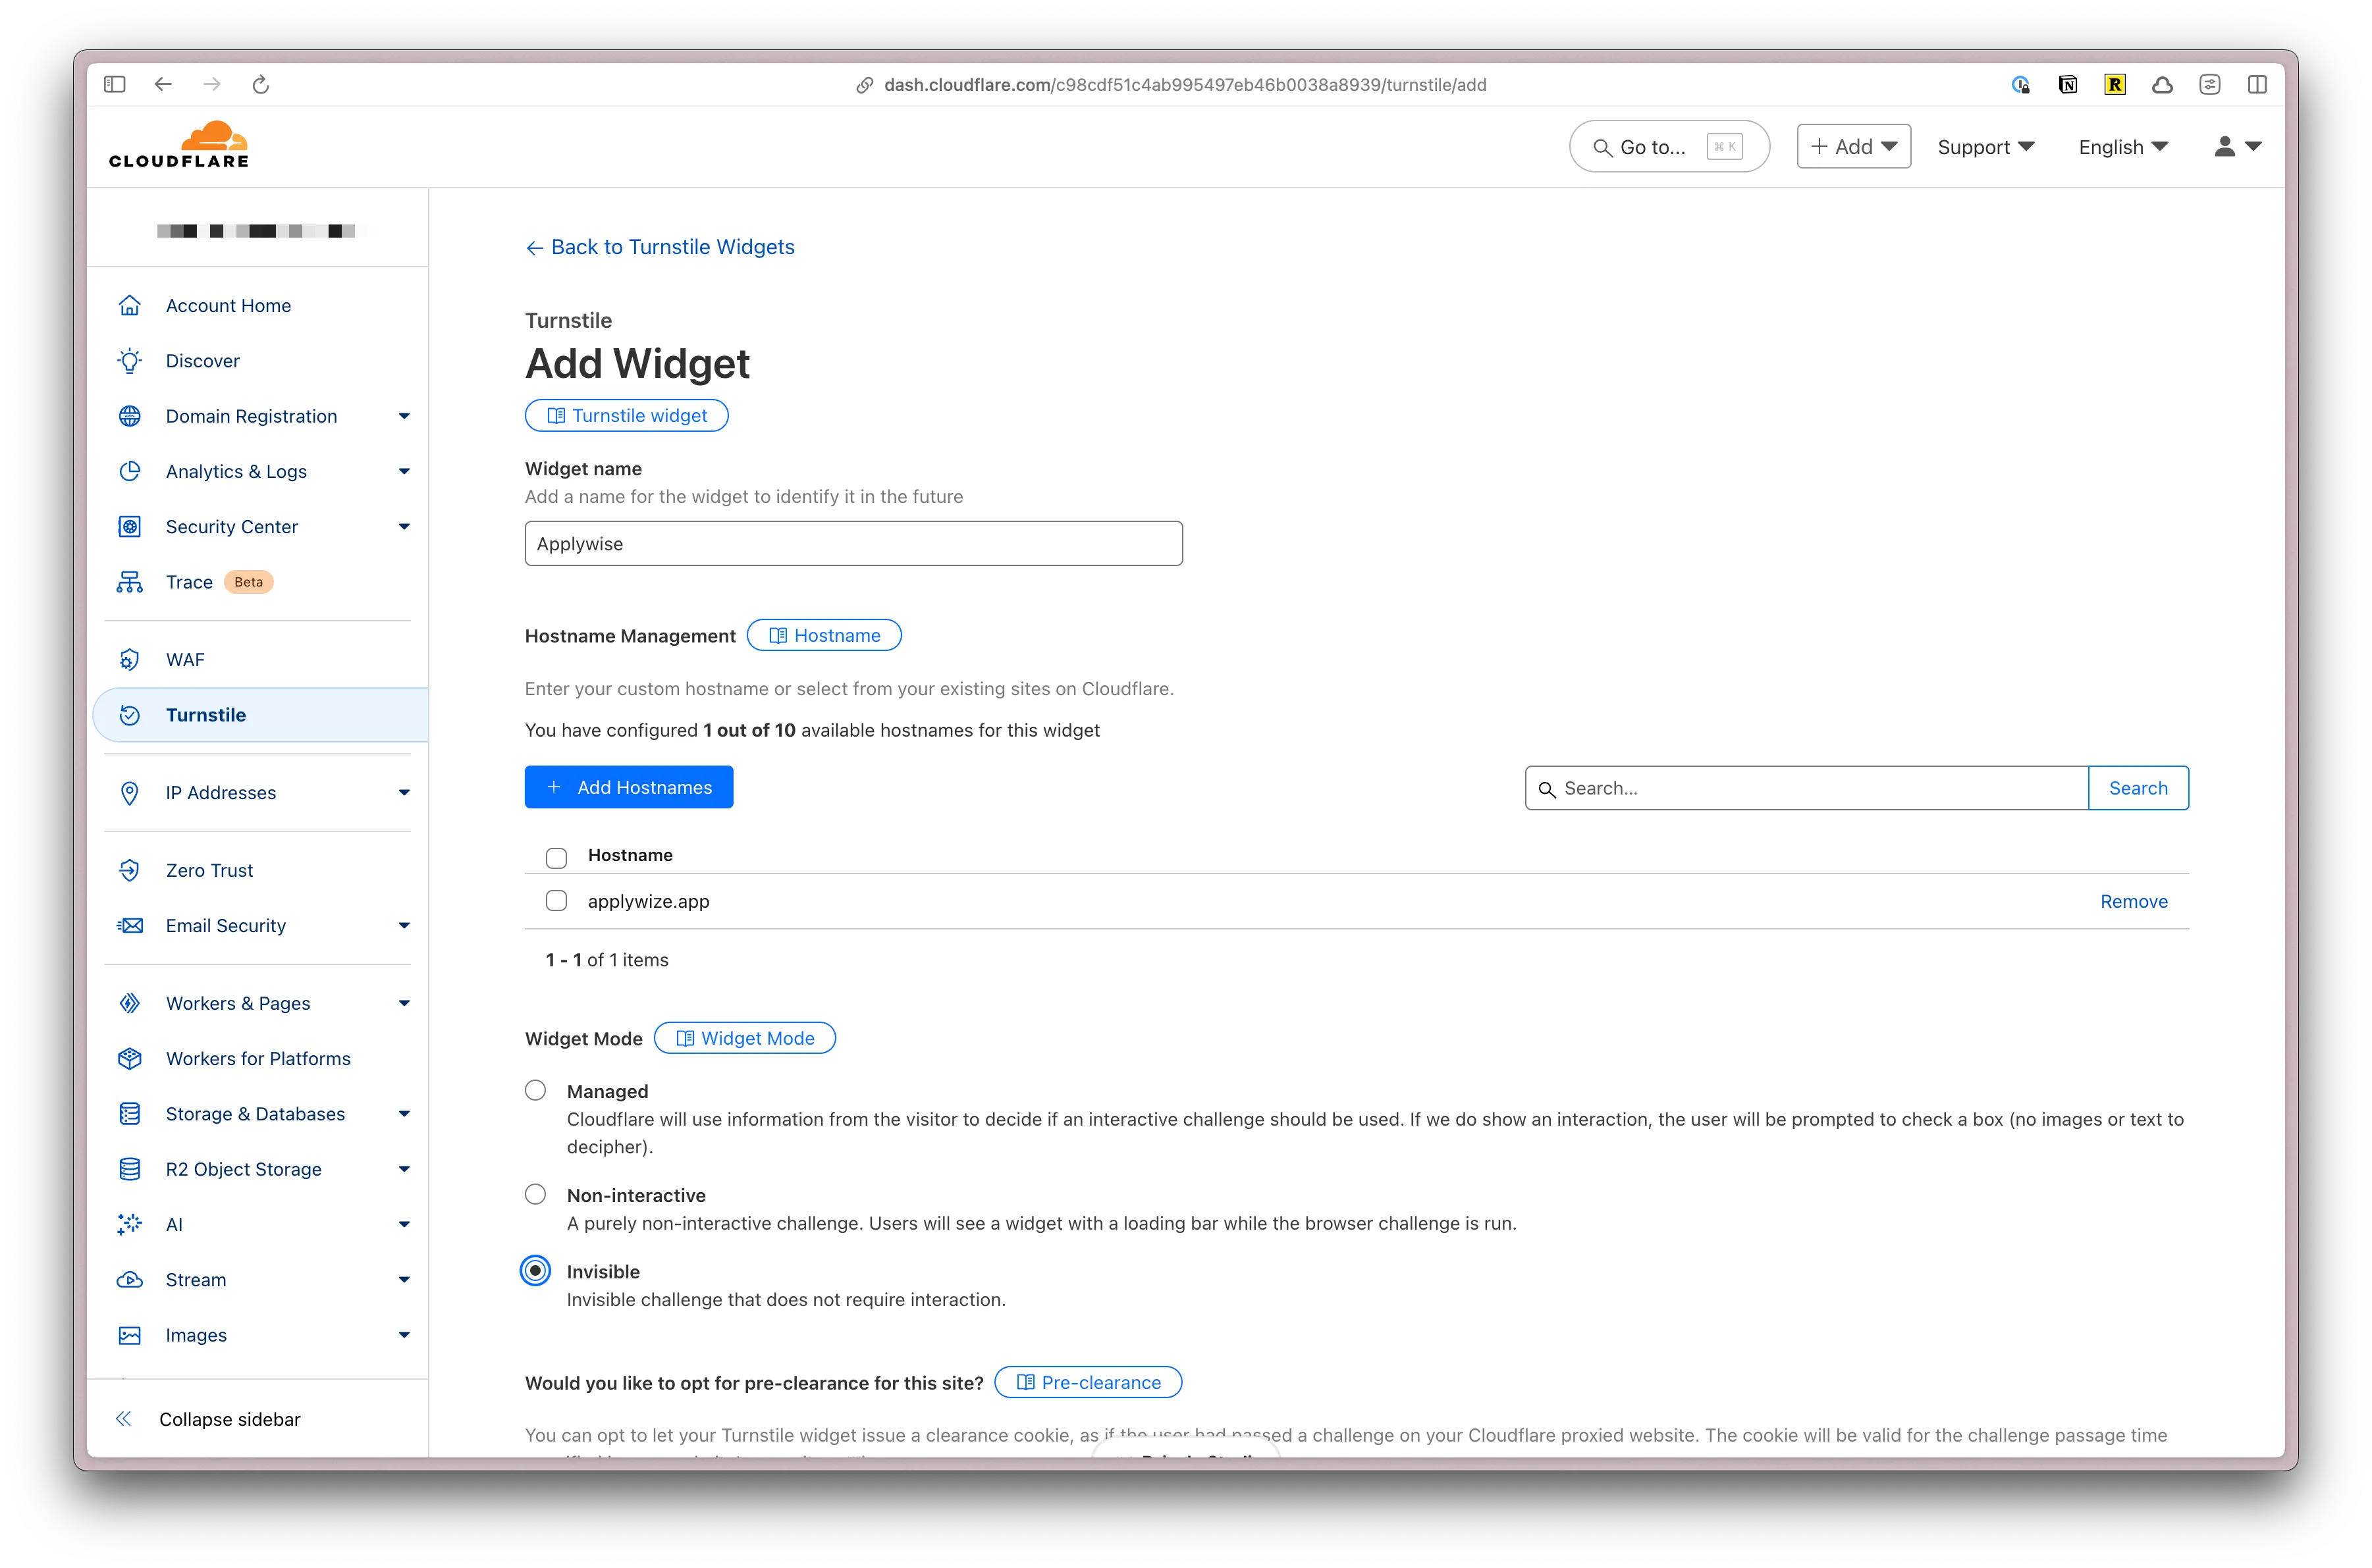
Task: Open browser split view icon
Action: (x=2257, y=85)
